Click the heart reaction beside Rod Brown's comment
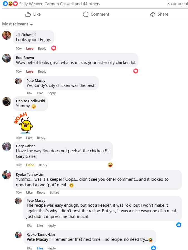Image resolution: width=188 pixels, height=250 pixels. coord(136,71)
